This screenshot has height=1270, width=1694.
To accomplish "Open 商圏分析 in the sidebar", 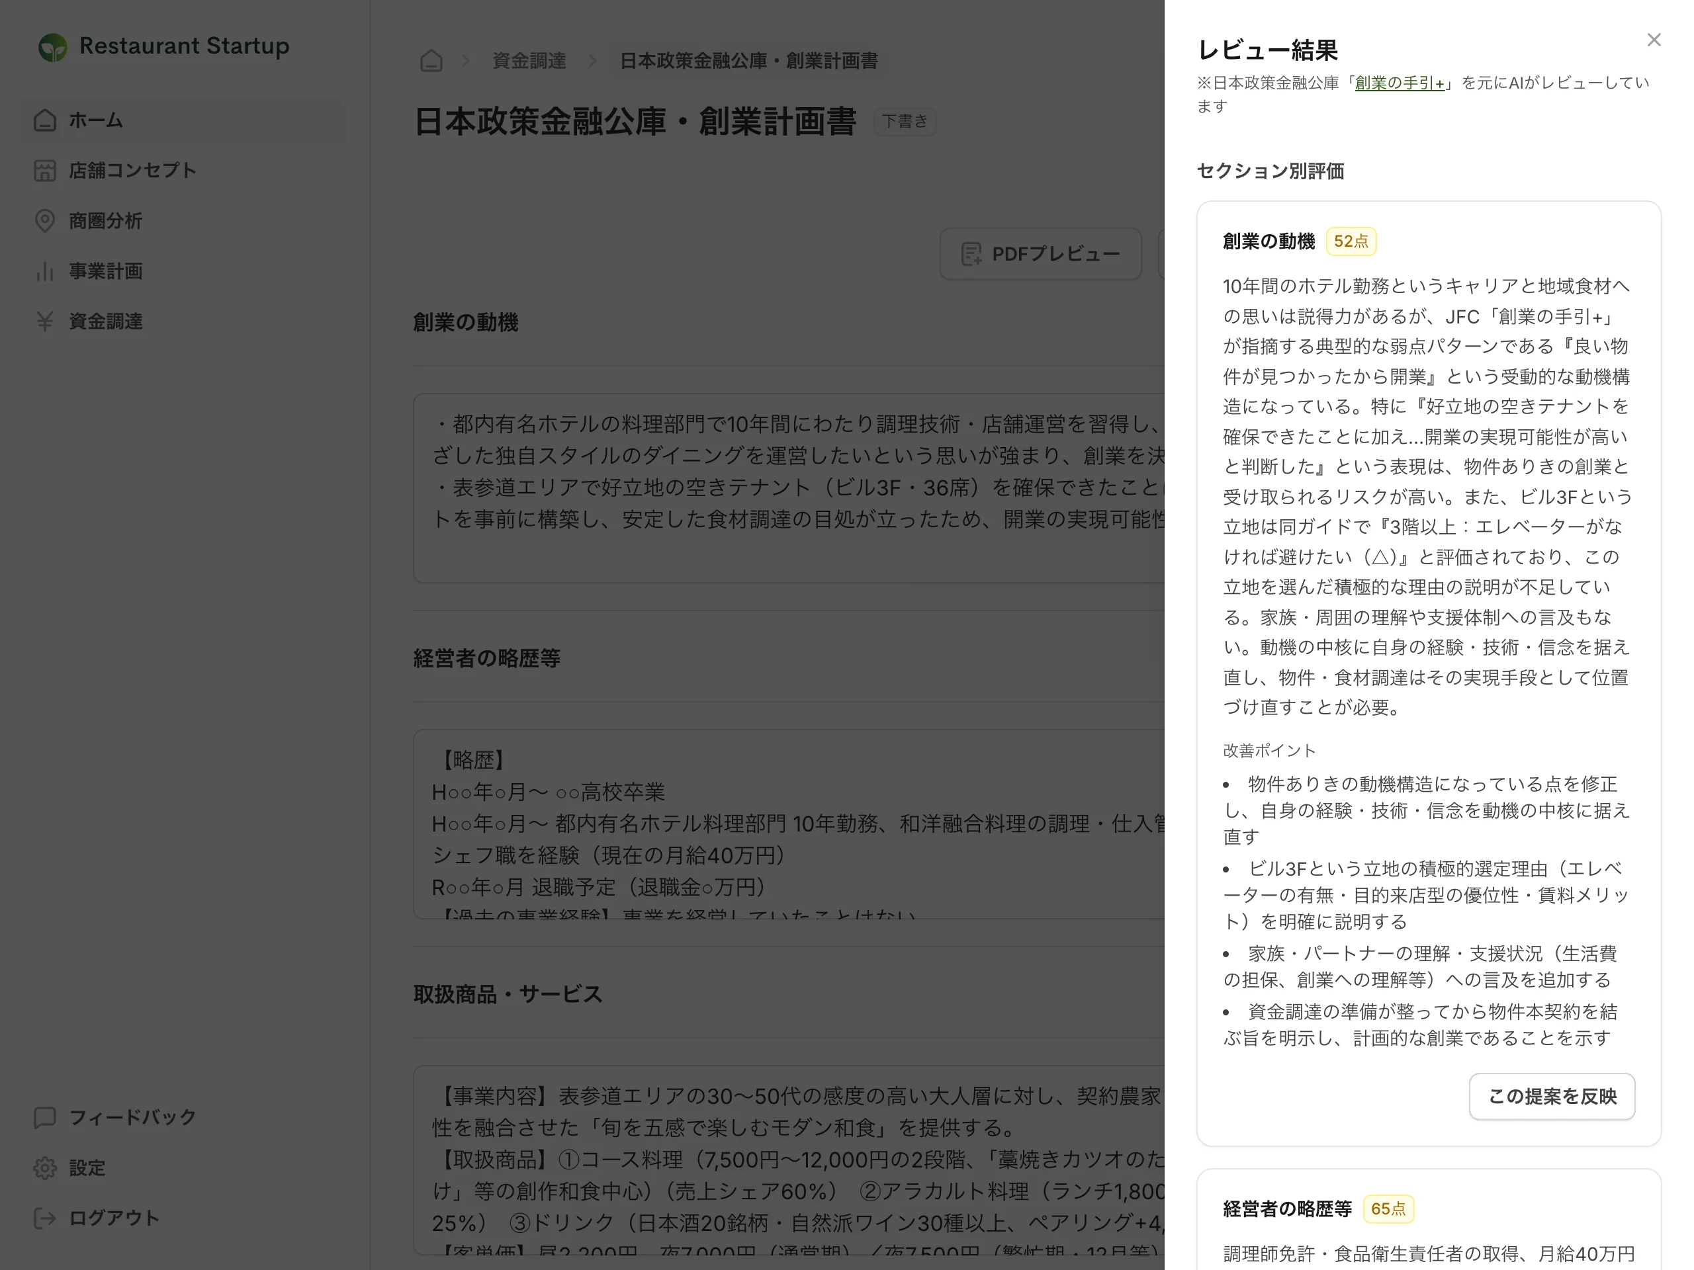I will tap(185, 220).
